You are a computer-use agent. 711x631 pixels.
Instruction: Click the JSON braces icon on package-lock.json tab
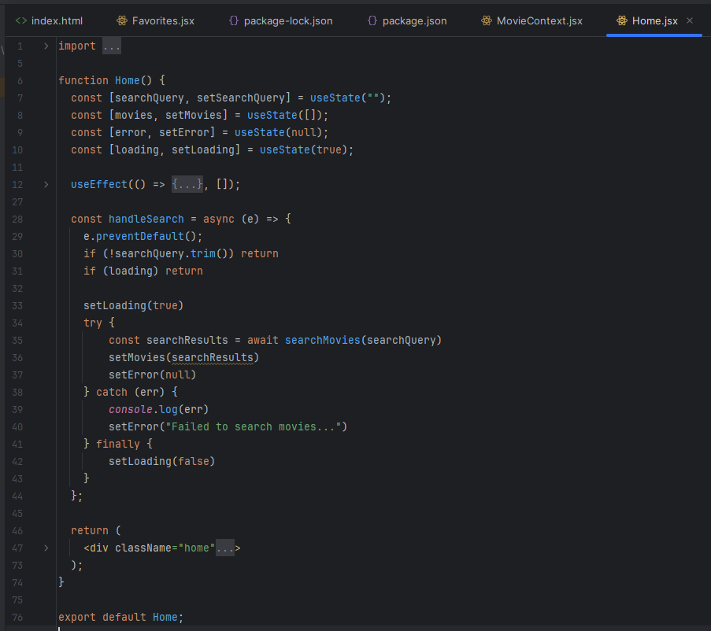click(x=234, y=20)
